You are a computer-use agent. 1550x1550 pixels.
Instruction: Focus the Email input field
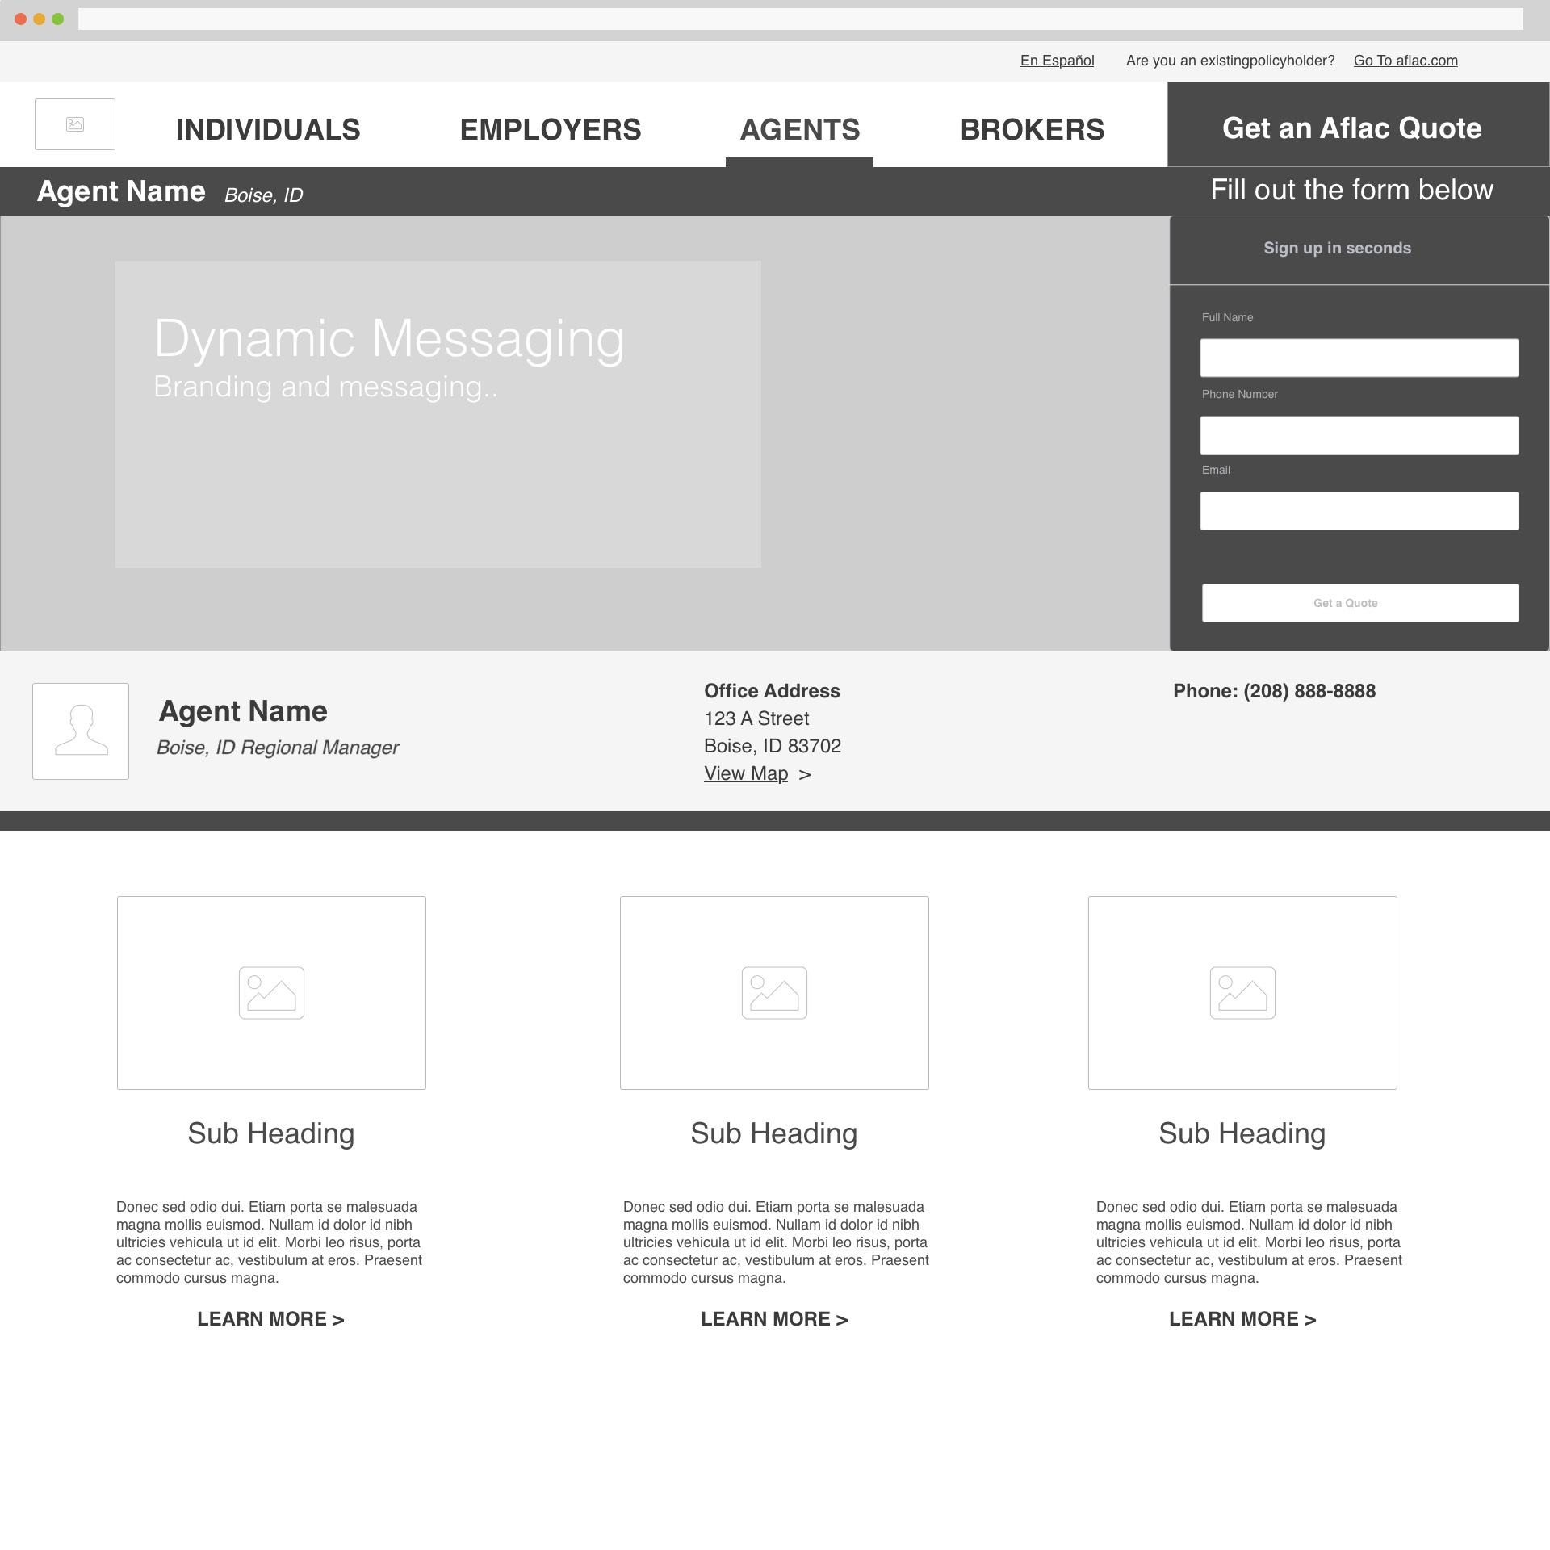point(1359,511)
